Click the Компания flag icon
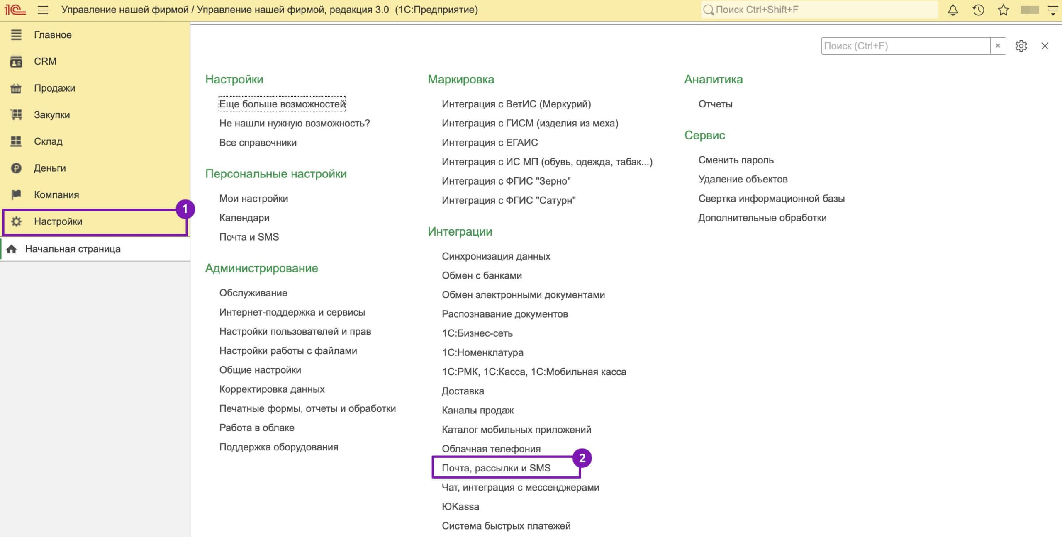Image resolution: width=1062 pixels, height=537 pixels. 16,194
